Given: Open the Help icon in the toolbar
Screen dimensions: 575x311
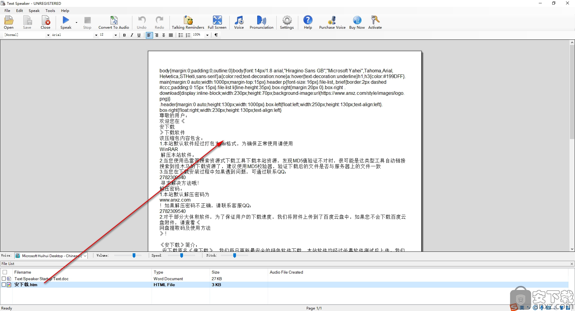Looking at the screenshot, I should click(308, 22).
